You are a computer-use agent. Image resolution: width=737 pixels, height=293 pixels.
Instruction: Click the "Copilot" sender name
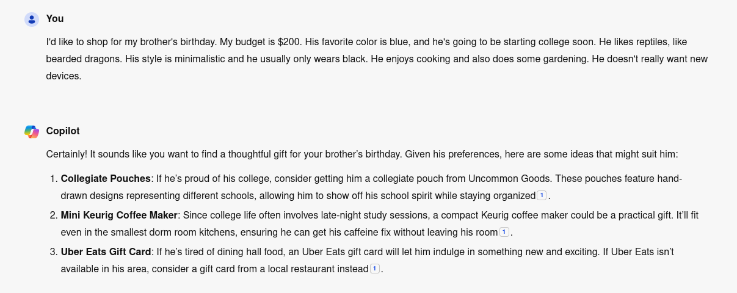click(63, 131)
